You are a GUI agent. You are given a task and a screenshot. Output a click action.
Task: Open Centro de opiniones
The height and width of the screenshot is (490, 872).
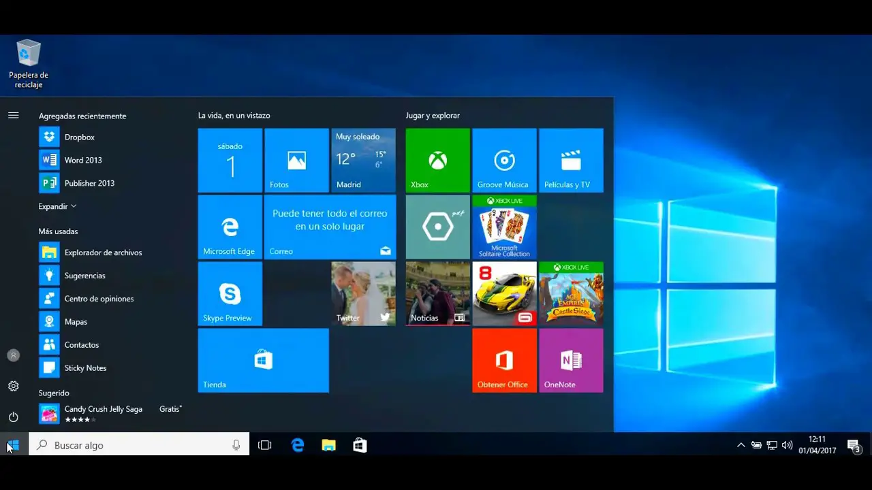[x=109, y=299]
